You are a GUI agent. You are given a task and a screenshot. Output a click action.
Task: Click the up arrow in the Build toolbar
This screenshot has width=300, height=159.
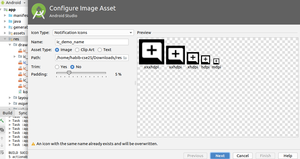pyautogui.click(x=2, y=138)
